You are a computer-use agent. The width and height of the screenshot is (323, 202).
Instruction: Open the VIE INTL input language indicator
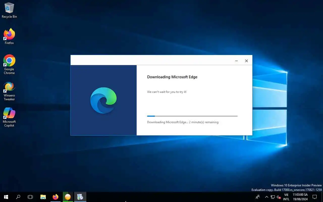tap(286, 197)
